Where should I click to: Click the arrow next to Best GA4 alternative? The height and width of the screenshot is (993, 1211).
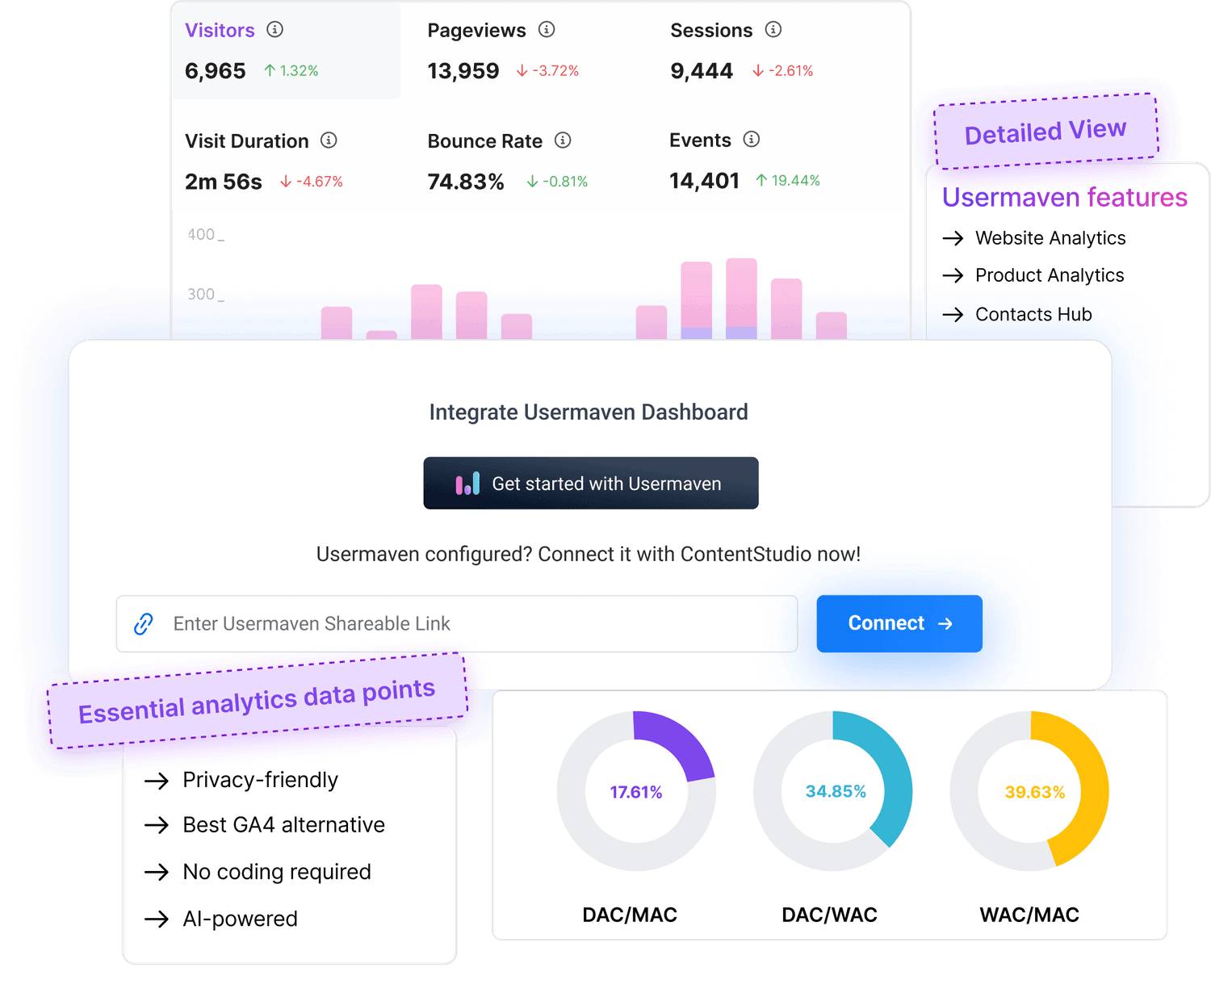pos(157,825)
